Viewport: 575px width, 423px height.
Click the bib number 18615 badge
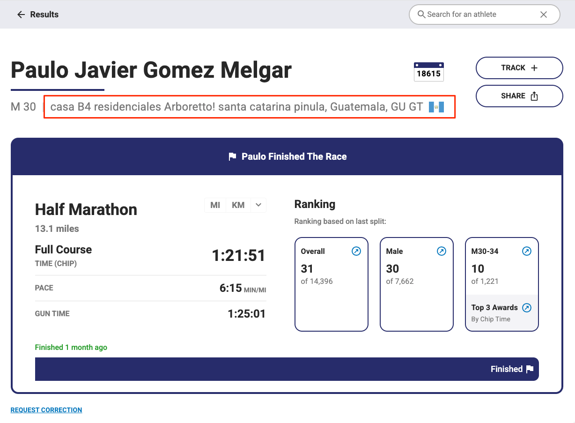pyautogui.click(x=428, y=72)
